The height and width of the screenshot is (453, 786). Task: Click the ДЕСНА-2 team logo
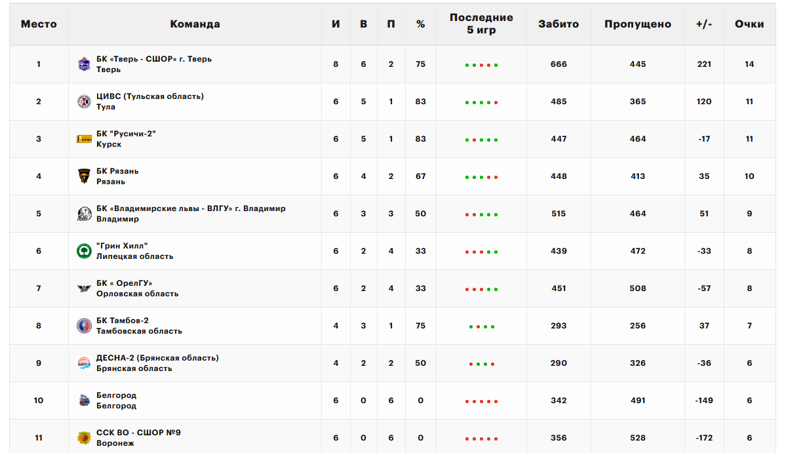click(84, 363)
